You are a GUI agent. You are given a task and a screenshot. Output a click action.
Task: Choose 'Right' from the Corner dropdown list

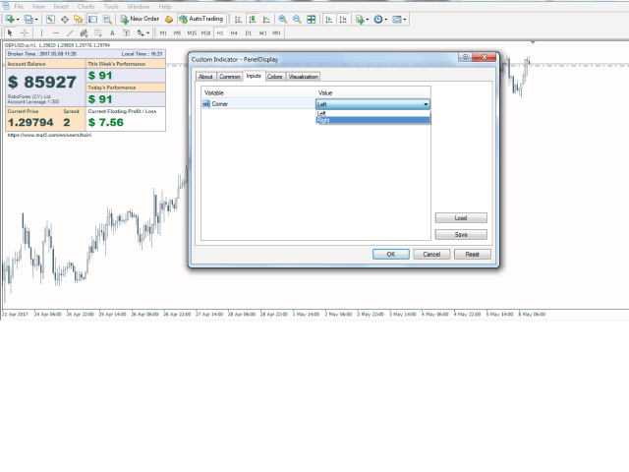pos(372,120)
